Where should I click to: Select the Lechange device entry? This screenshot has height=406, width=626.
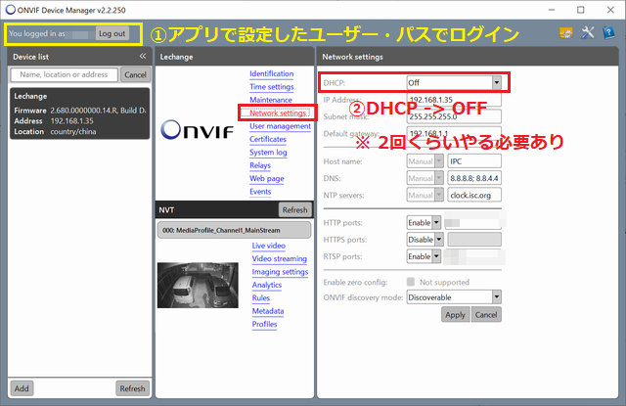pos(80,113)
